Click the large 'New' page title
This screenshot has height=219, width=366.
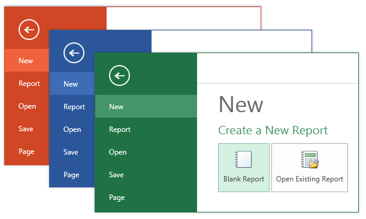point(241,104)
